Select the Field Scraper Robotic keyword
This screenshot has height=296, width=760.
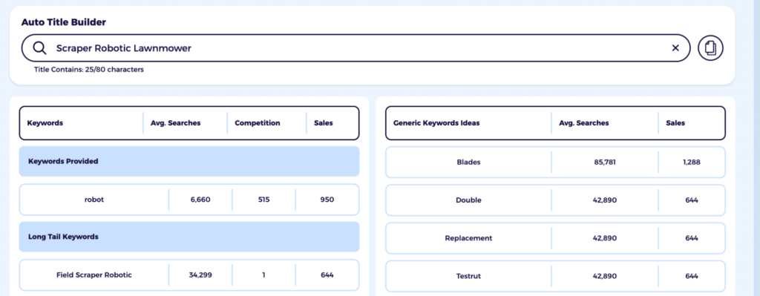(94, 275)
